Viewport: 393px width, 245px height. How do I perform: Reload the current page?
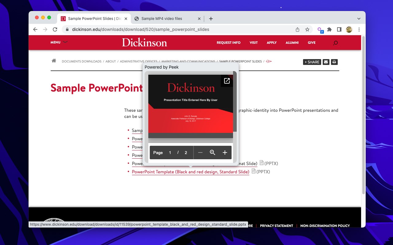click(55, 29)
